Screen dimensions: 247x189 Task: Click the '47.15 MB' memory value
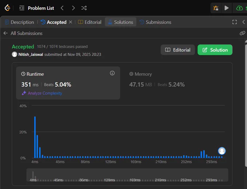click(x=141, y=84)
